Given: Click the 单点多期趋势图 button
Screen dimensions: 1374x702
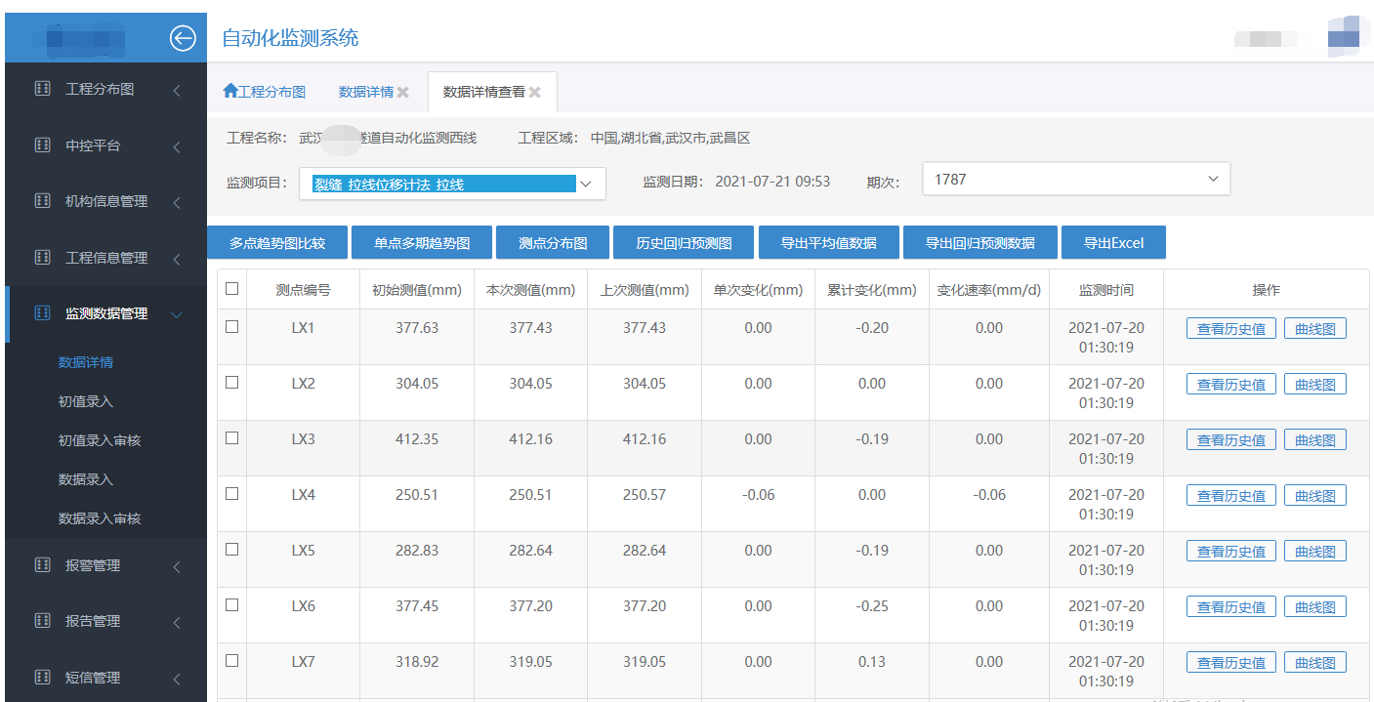Looking at the screenshot, I should tap(422, 242).
